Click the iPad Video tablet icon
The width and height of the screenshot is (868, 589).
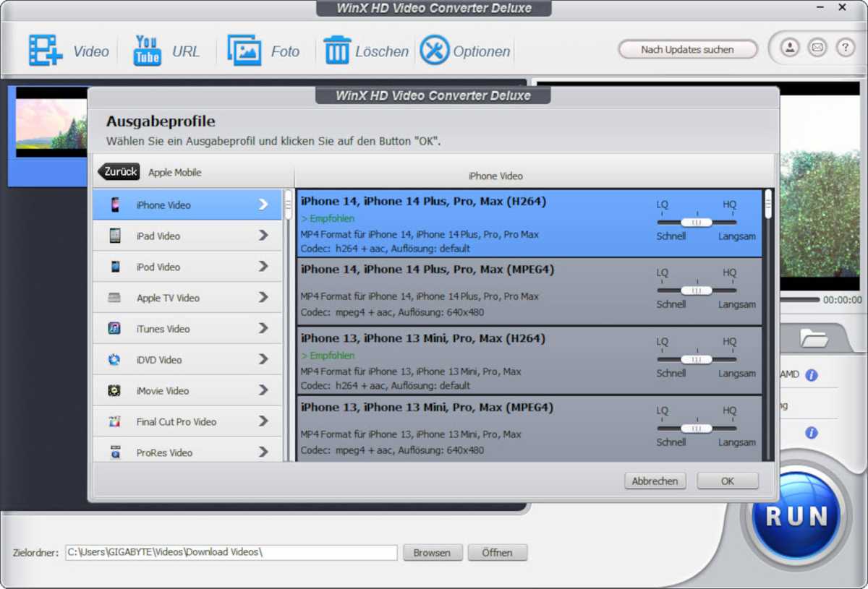point(115,236)
